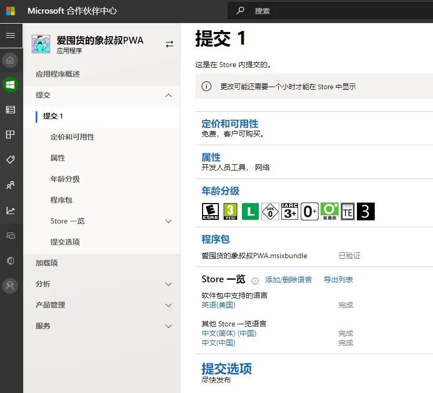Click the app switcher arrows beside 爱囤货的象叔叔PWA
The width and height of the screenshot is (433, 393).
(169, 45)
